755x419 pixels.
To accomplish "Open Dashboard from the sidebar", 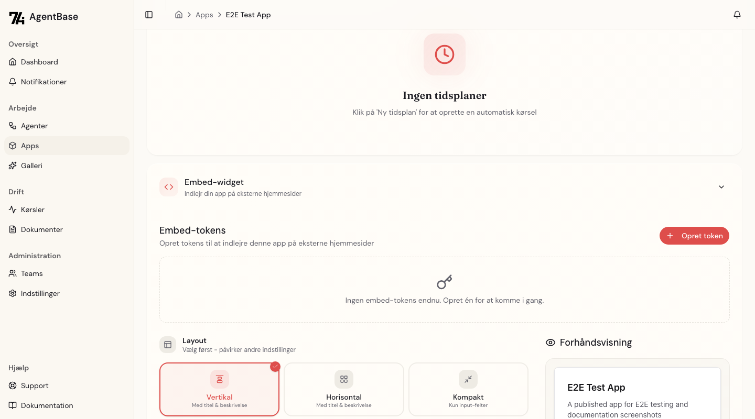I will click(x=39, y=62).
